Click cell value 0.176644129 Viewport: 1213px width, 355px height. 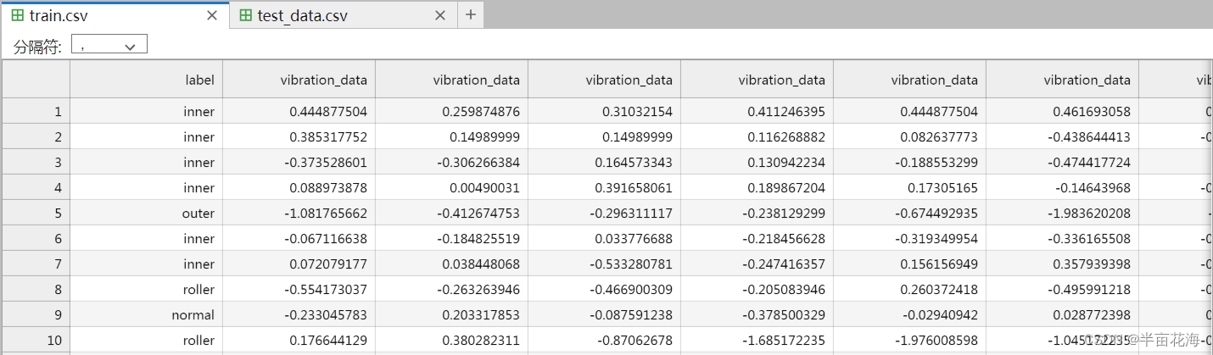tap(299, 340)
